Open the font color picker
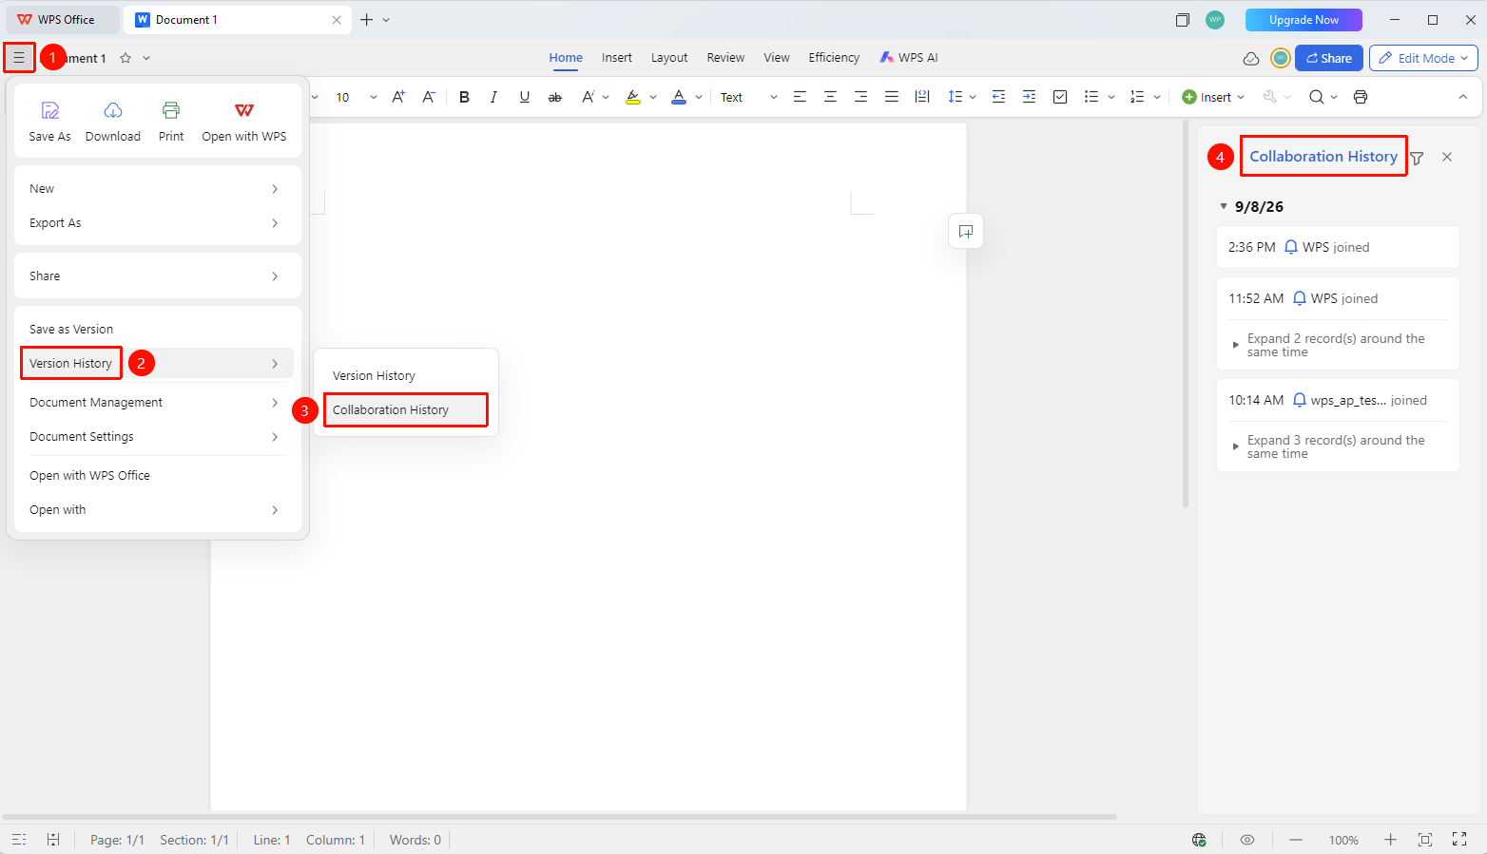Screen dimensions: 1487x854 click(699, 97)
